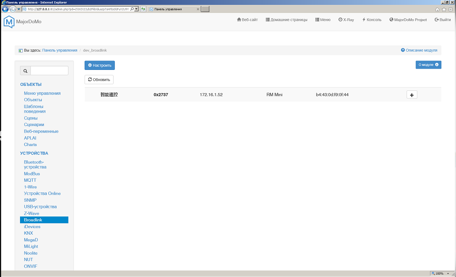Focus the sidebar search input field

tap(49, 71)
